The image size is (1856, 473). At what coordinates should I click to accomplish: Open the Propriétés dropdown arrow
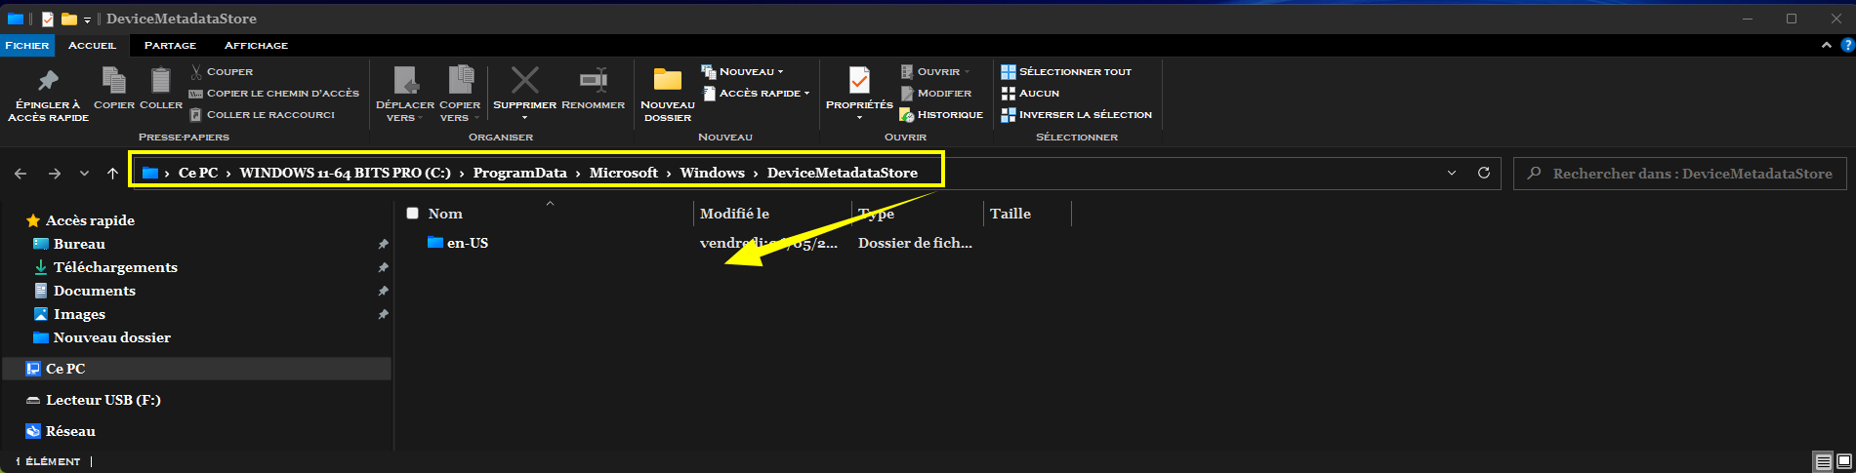pyautogui.click(x=859, y=118)
